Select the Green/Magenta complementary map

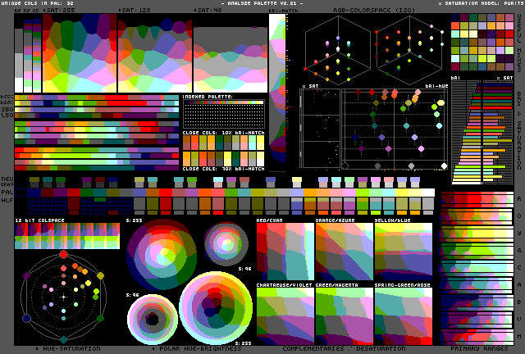coord(343,313)
